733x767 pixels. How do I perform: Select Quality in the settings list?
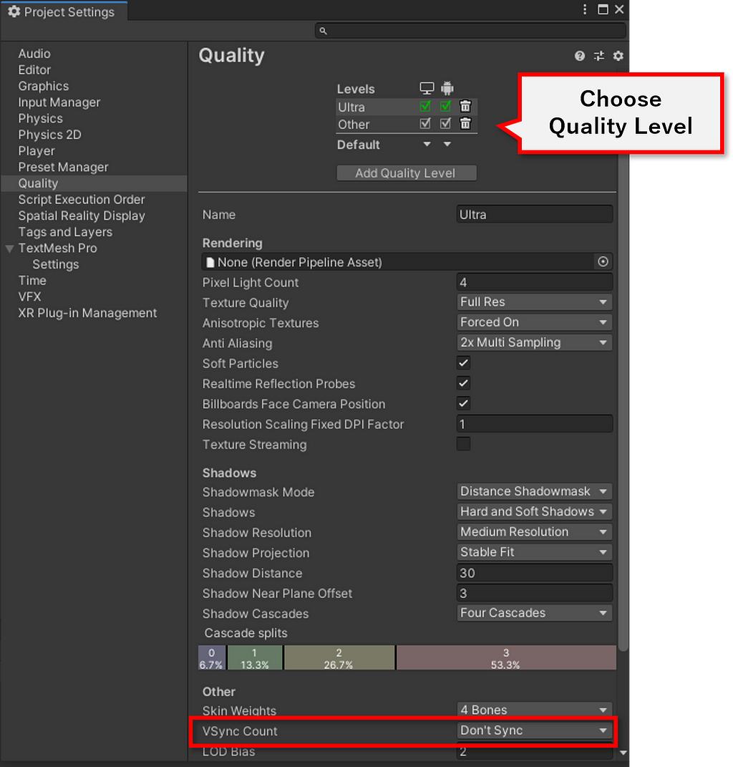[x=94, y=183]
